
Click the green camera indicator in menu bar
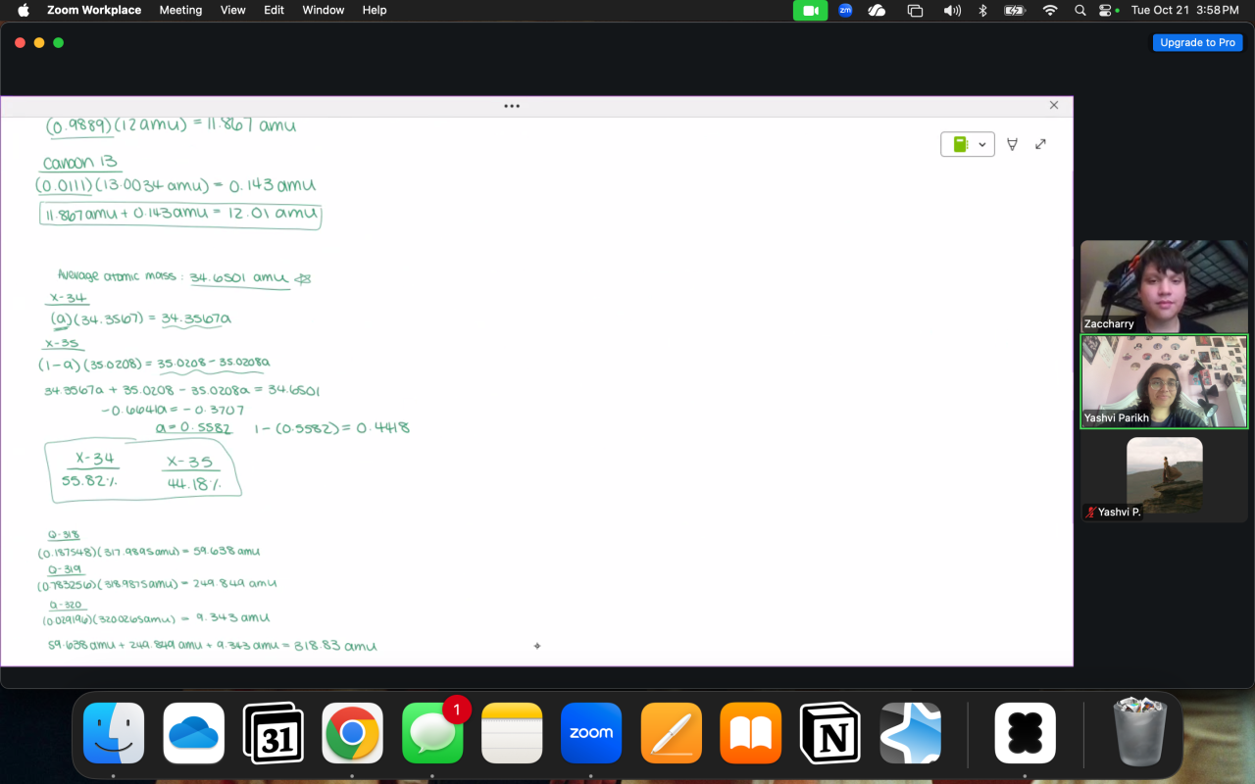point(810,10)
